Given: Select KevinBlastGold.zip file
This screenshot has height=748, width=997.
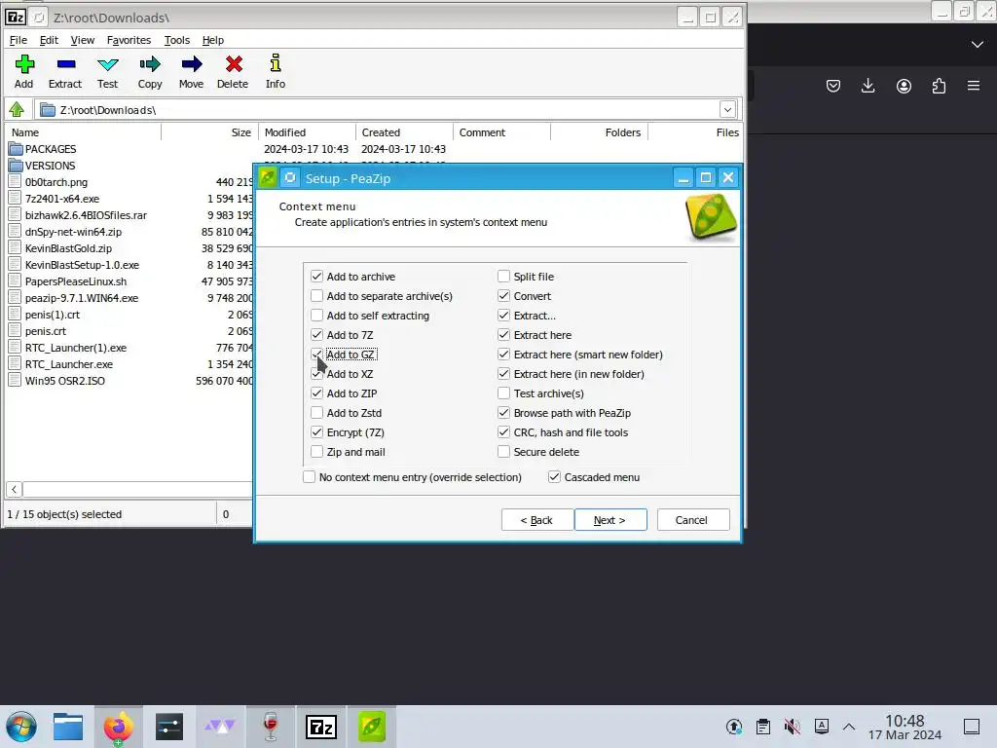Looking at the screenshot, I should coord(68,248).
